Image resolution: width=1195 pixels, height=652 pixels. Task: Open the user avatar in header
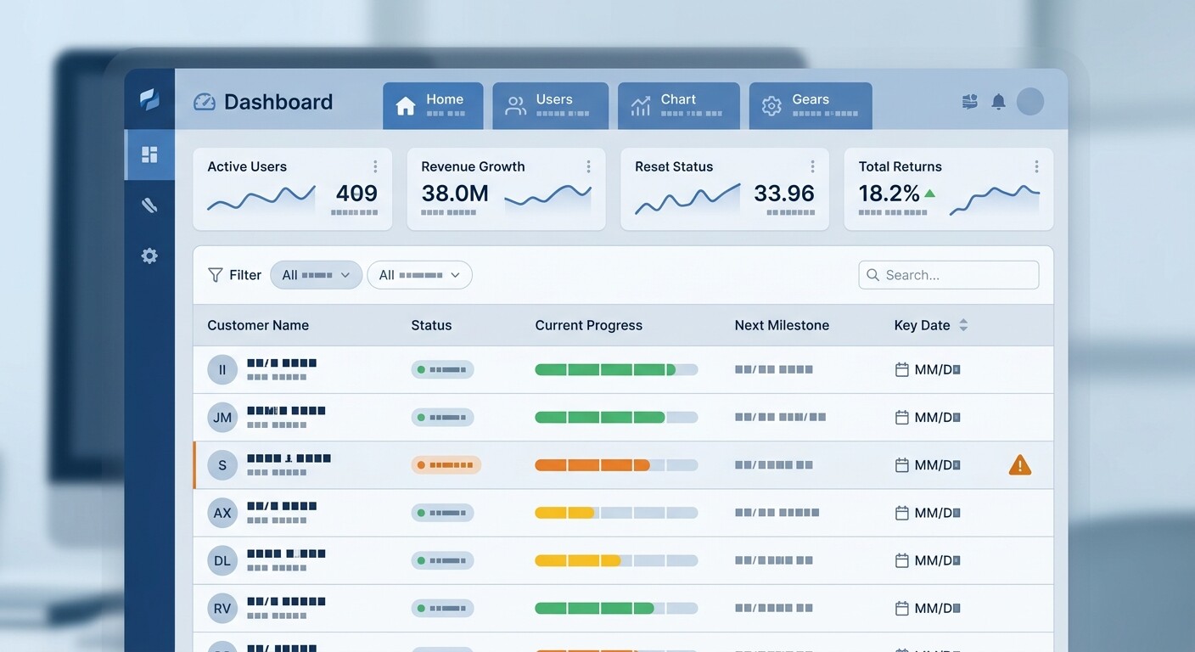[1030, 102]
